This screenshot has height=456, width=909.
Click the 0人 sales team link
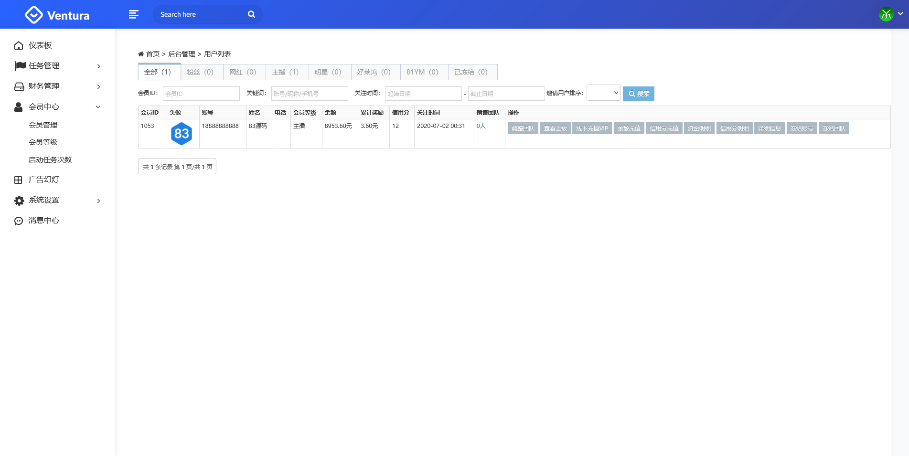pyautogui.click(x=481, y=126)
